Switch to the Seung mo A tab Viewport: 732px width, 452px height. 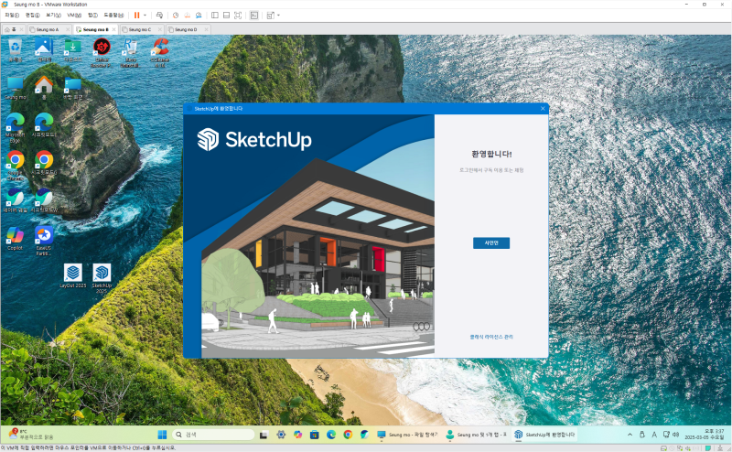(x=48, y=29)
